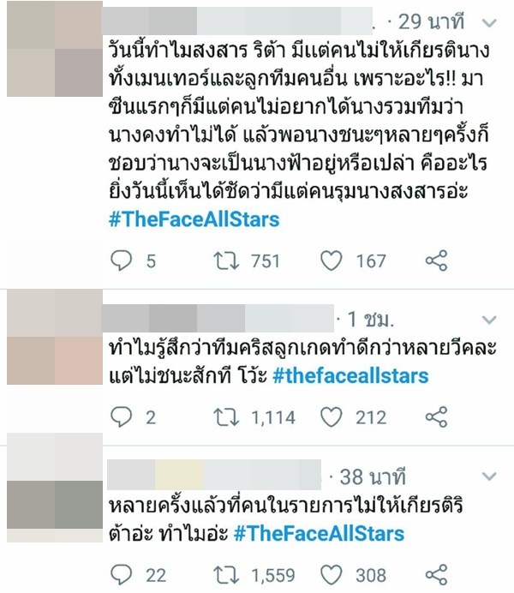Like the tweet with 212 likes
The height and width of the screenshot is (593, 514).
pos(331,416)
